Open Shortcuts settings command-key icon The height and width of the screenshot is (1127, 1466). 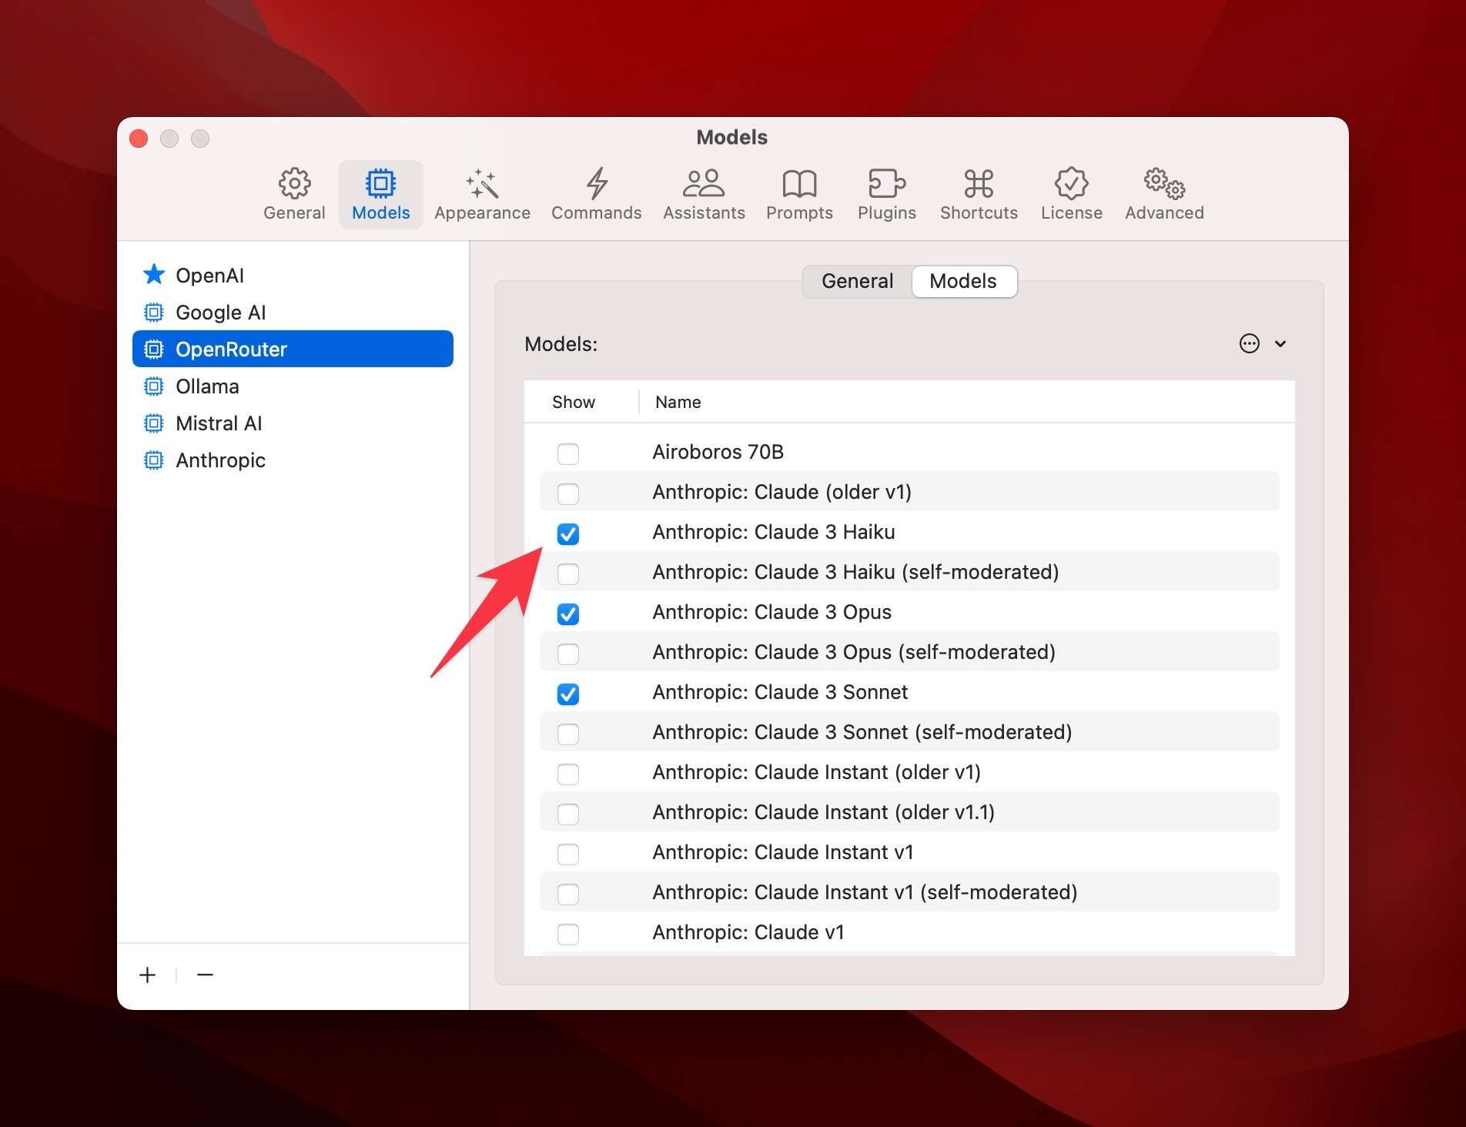[x=979, y=183]
